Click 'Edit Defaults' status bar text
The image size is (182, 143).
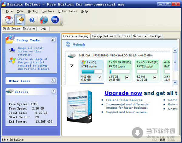pos(12,140)
